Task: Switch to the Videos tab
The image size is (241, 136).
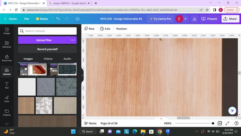Action: pos(48,59)
